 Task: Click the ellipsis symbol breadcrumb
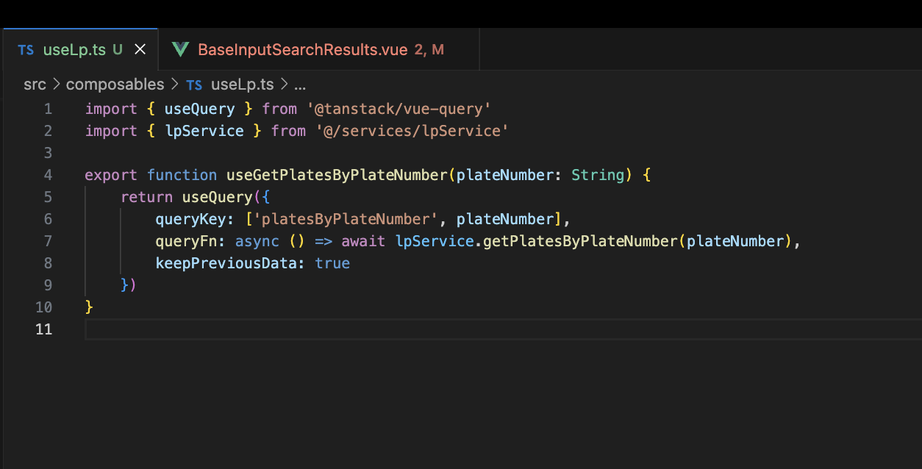(x=300, y=85)
